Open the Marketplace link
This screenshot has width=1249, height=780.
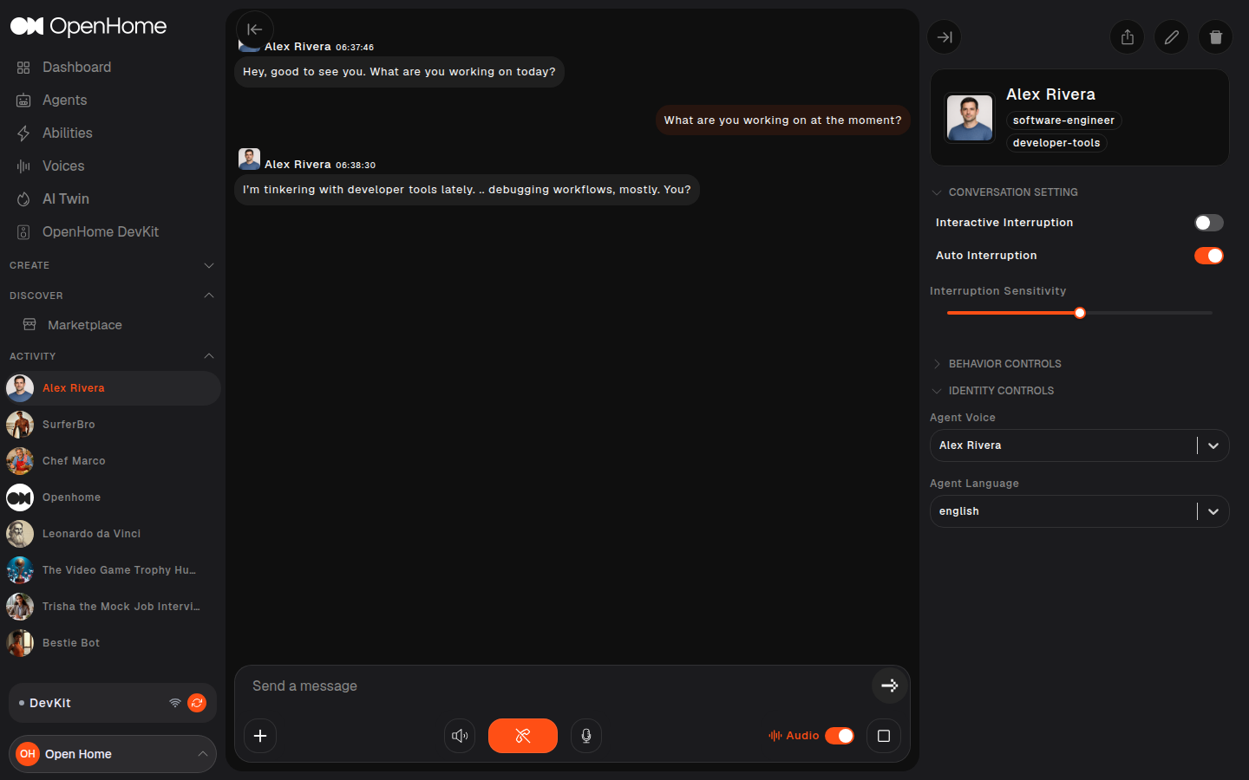(x=85, y=325)
